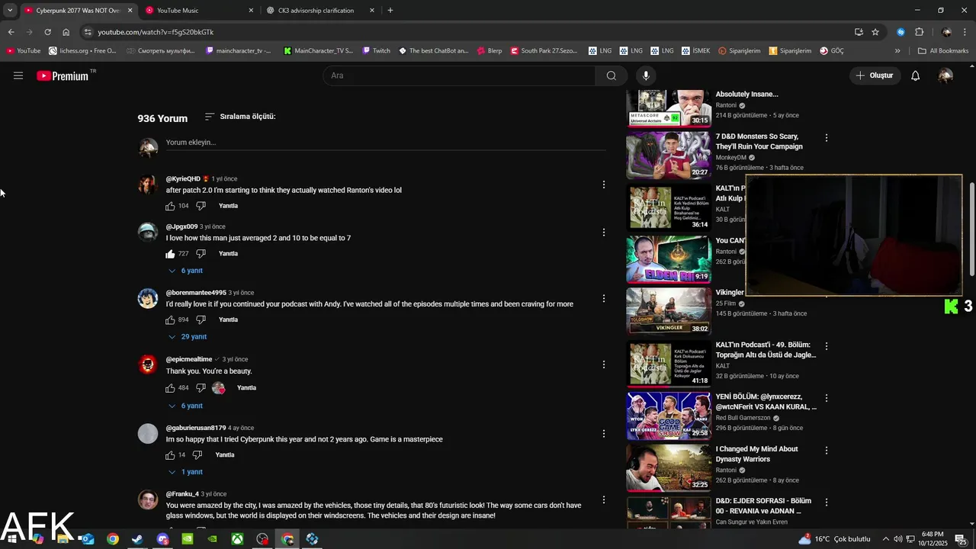Like the @Jpgx009 comment

pyautogui.click(x=170, y=254)
